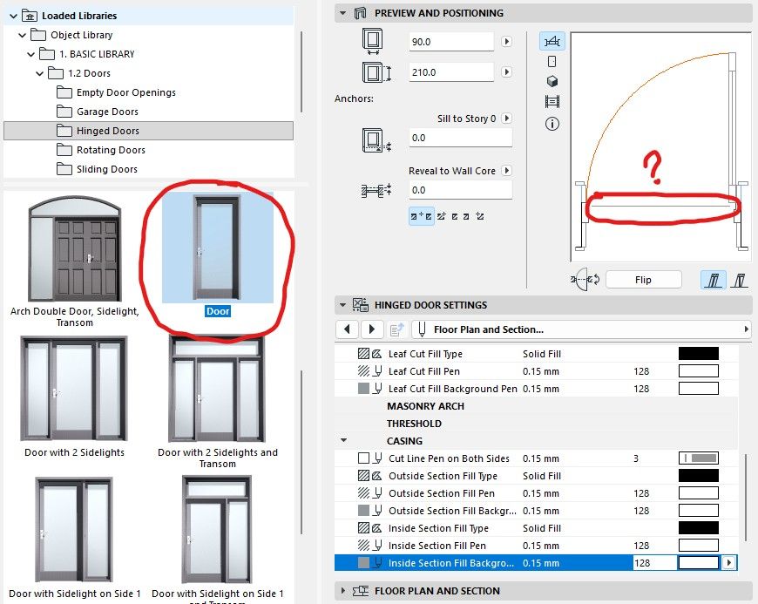The width and height of the screenshot is (758, 604).
Task: Click the Preview and Positioning panel icon
Action: [x=360, y=13]
